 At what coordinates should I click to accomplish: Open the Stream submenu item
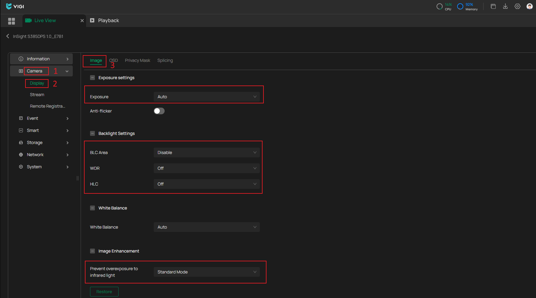(37, 95)
